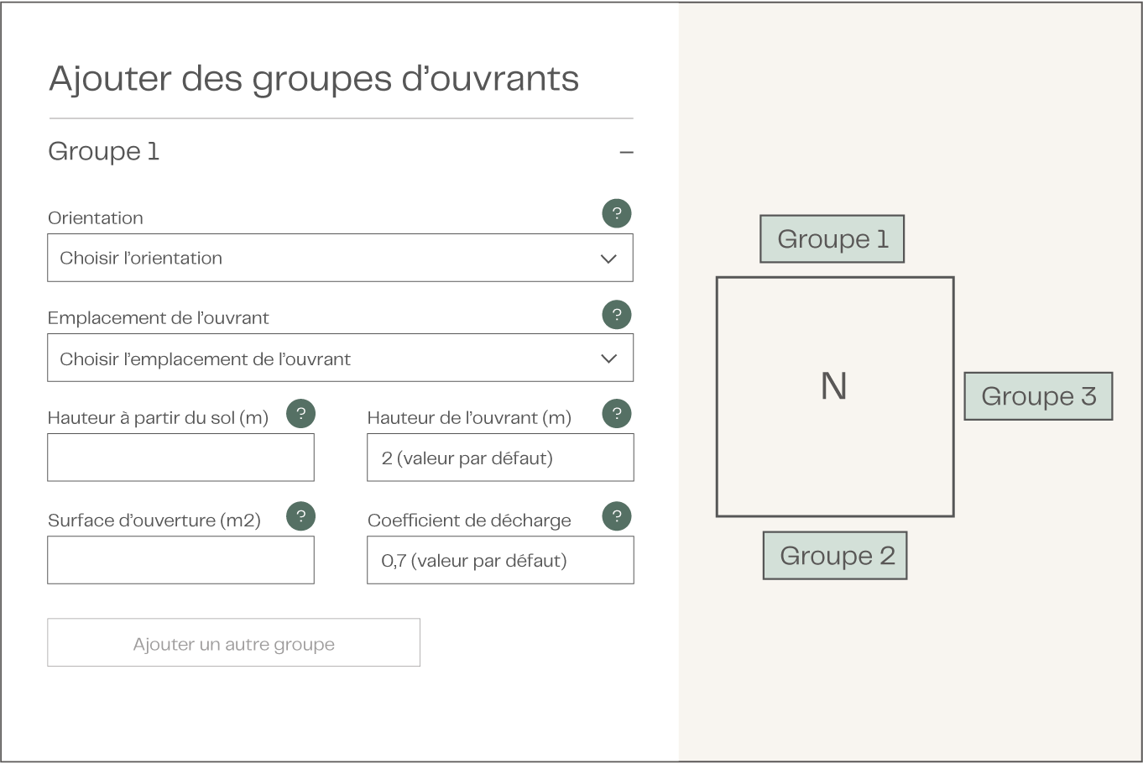1143x764 pixels.
Task: Click Ajouter un autre groupe button
Action: [233, 643]
